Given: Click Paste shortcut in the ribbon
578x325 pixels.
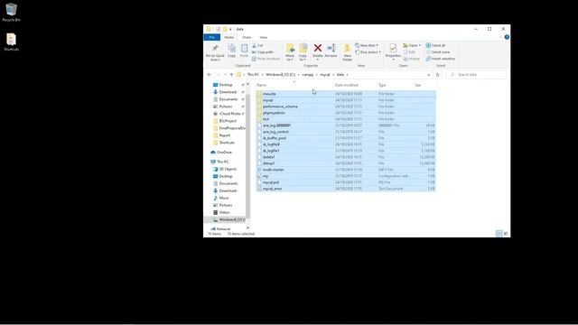Looking at the screenshot, I should tap(266, 59).
